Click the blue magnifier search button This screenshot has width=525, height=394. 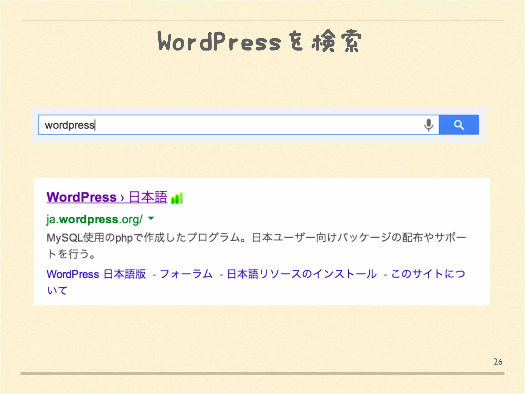(459, 125)
